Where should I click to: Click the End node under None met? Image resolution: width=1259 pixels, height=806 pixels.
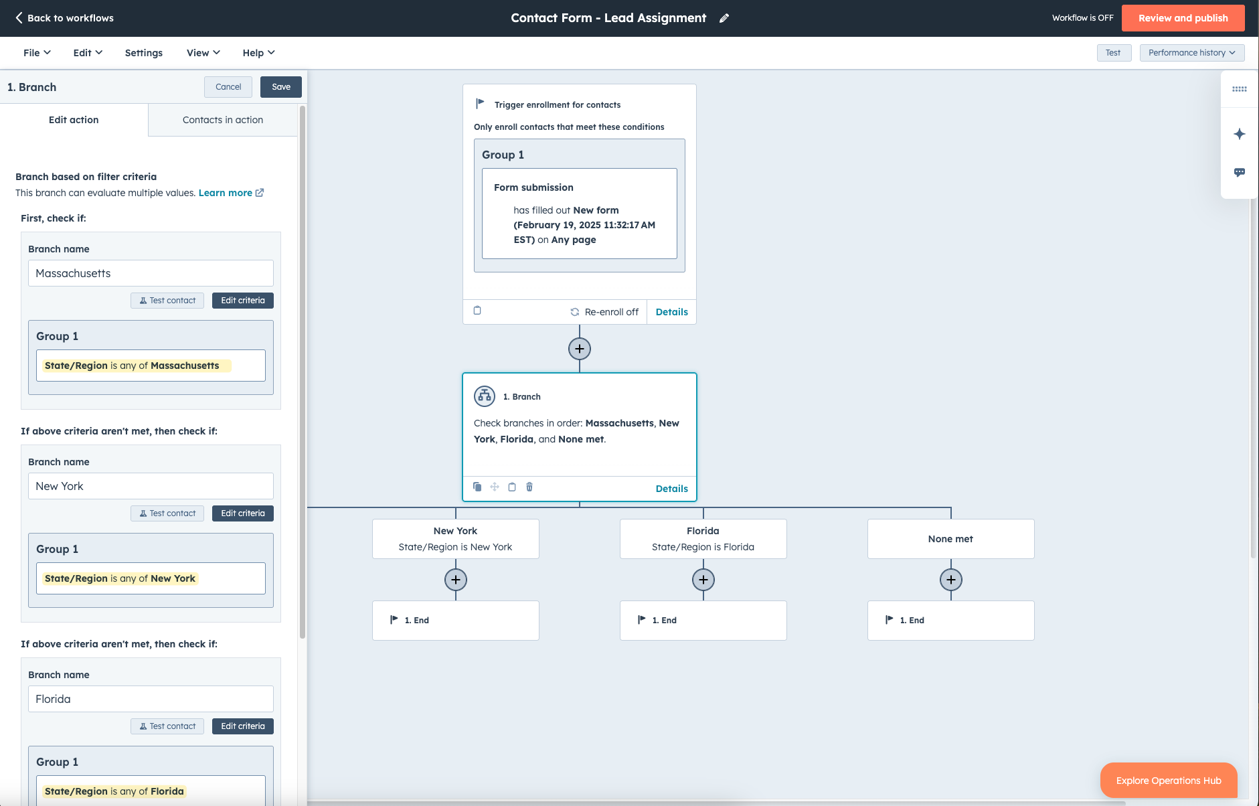[950, 621]
